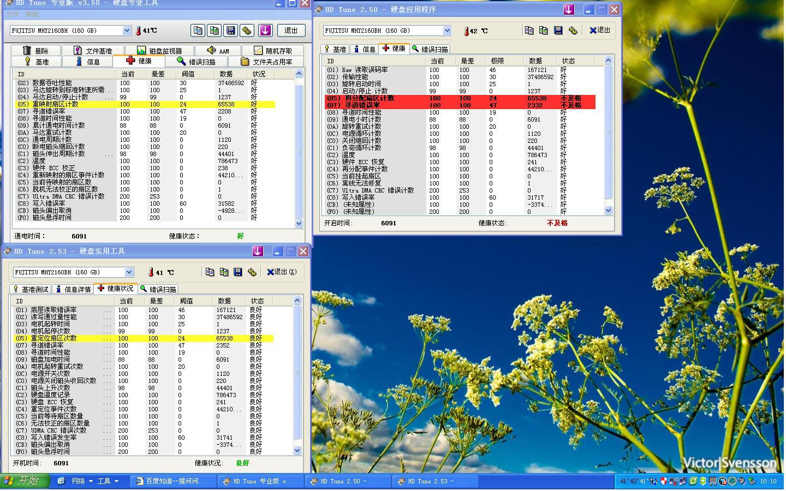The image size is (786, 491).
Task: Click scroll-up arrow in HD Tune 2.50 list
Action: pyautogui.click(x=608, y=60)
